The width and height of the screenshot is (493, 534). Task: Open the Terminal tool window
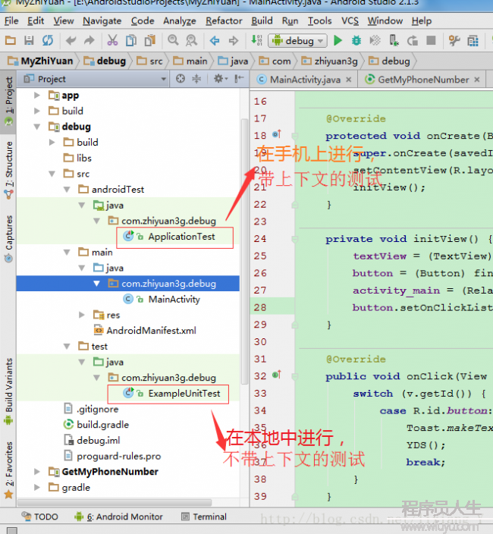point(204,517)
